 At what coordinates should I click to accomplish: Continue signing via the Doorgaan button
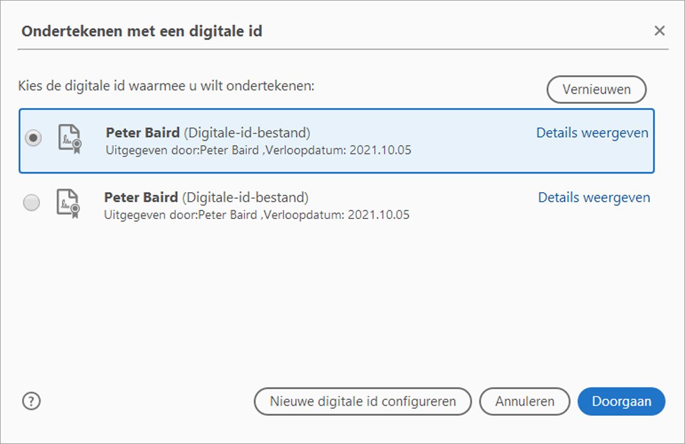tap(621, 401)
